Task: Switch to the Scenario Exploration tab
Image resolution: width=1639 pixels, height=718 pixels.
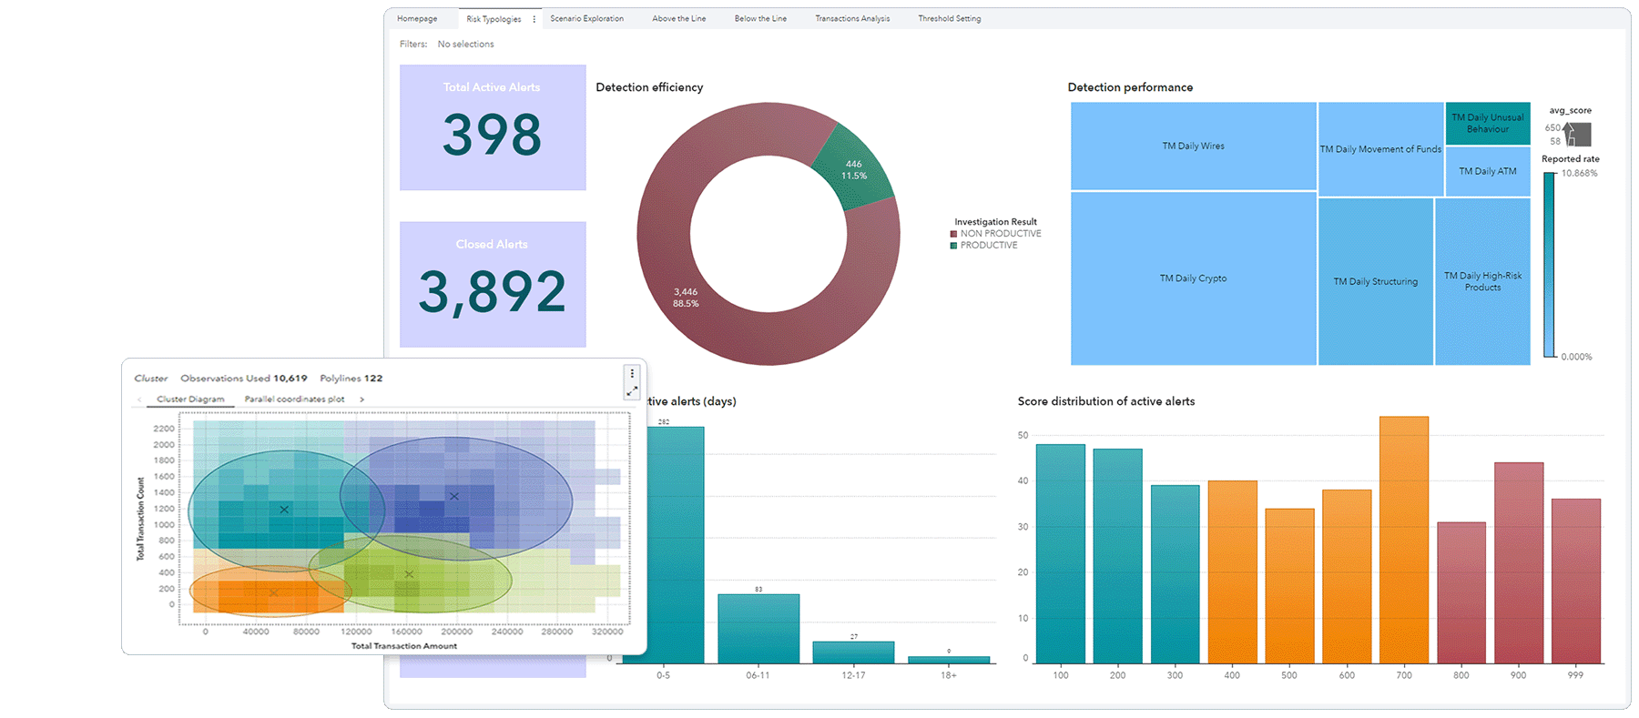Action: click(x=587, y=18)
